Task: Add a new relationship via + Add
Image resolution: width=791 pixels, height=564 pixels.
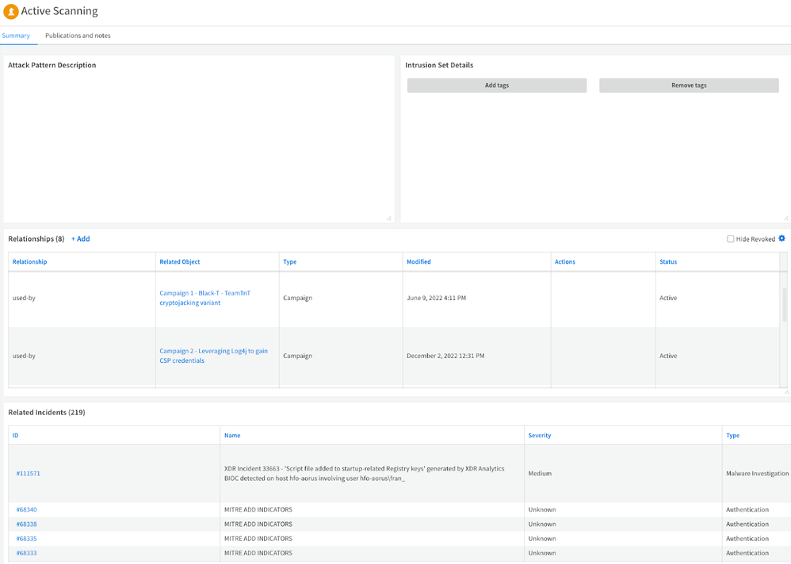Action: point(81,239)
